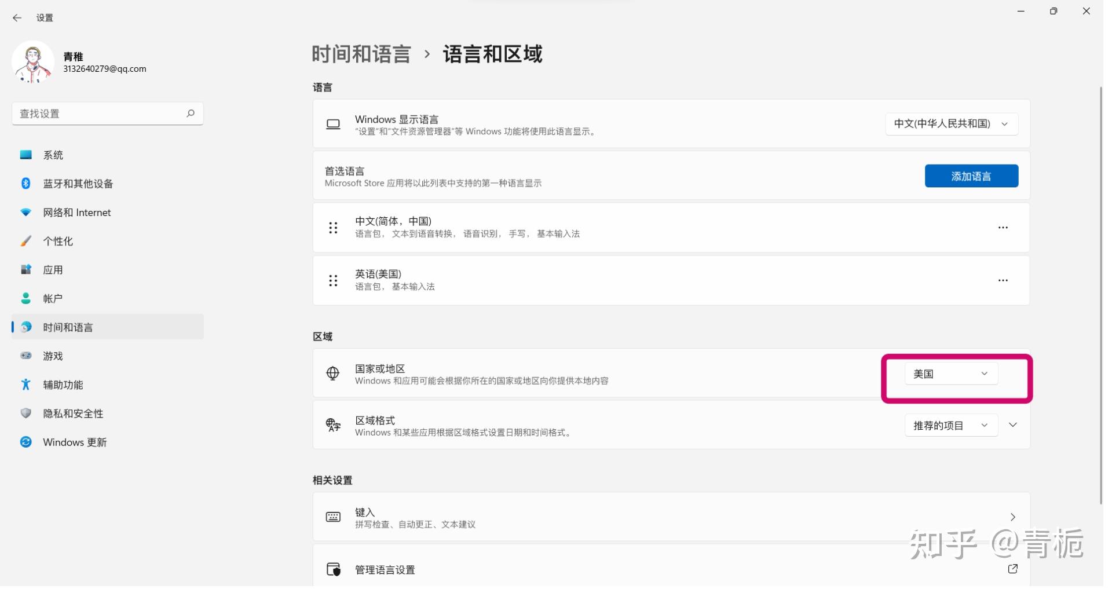
Task: Click the back arrow in Settings title bar
Action: coord(17,18)
